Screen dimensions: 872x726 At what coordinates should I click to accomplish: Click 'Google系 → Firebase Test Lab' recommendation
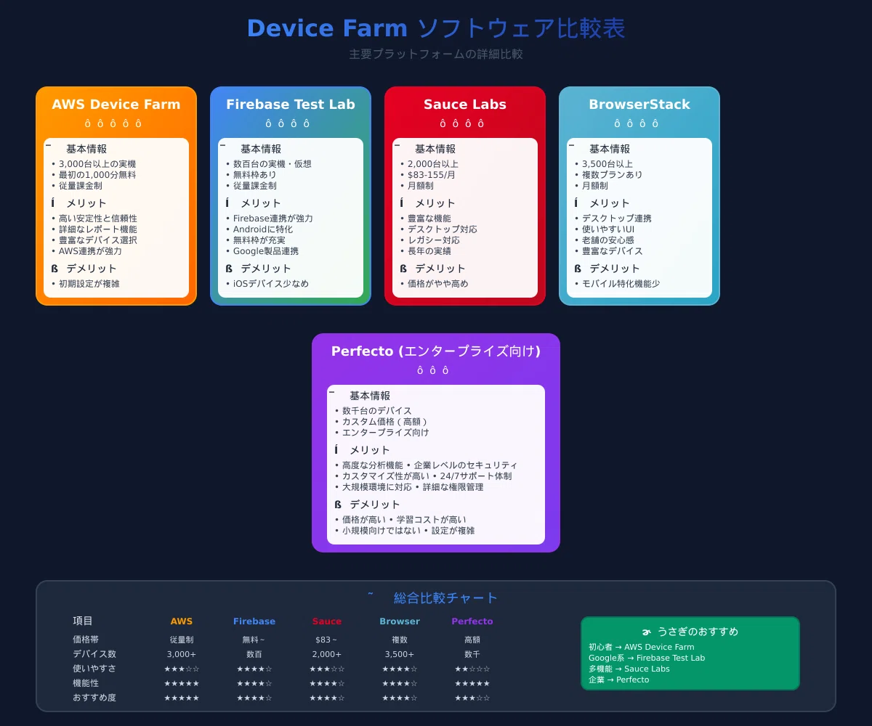tap(647, 658)
